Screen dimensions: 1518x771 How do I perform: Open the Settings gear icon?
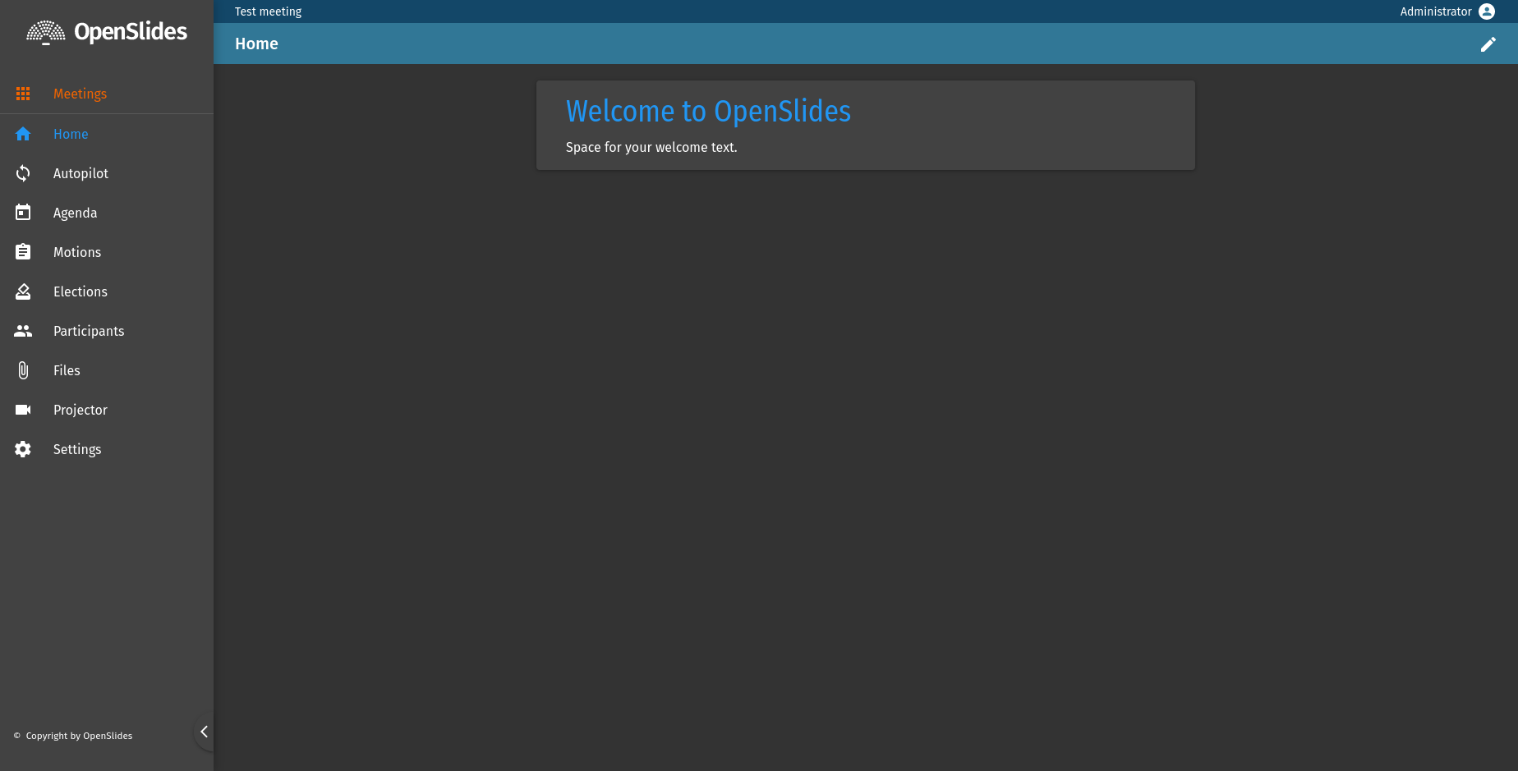(x=23, y=448)
